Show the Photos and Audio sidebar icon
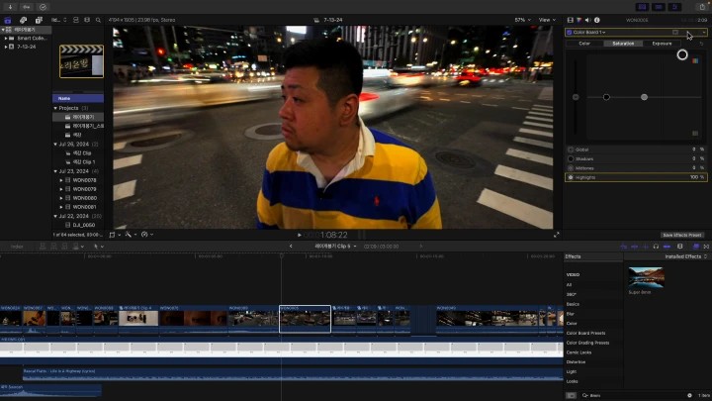Viewport: 712px width, 401px height. coord(23,20)
